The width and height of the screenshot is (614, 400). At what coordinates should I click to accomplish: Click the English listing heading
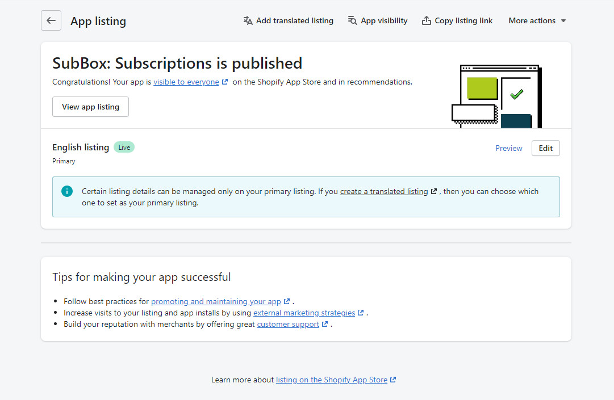click(81, 148)
